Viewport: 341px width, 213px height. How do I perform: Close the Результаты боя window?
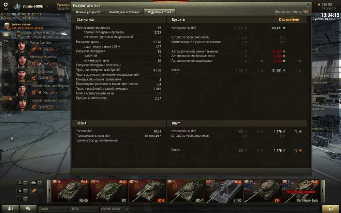tap(308, 5)
